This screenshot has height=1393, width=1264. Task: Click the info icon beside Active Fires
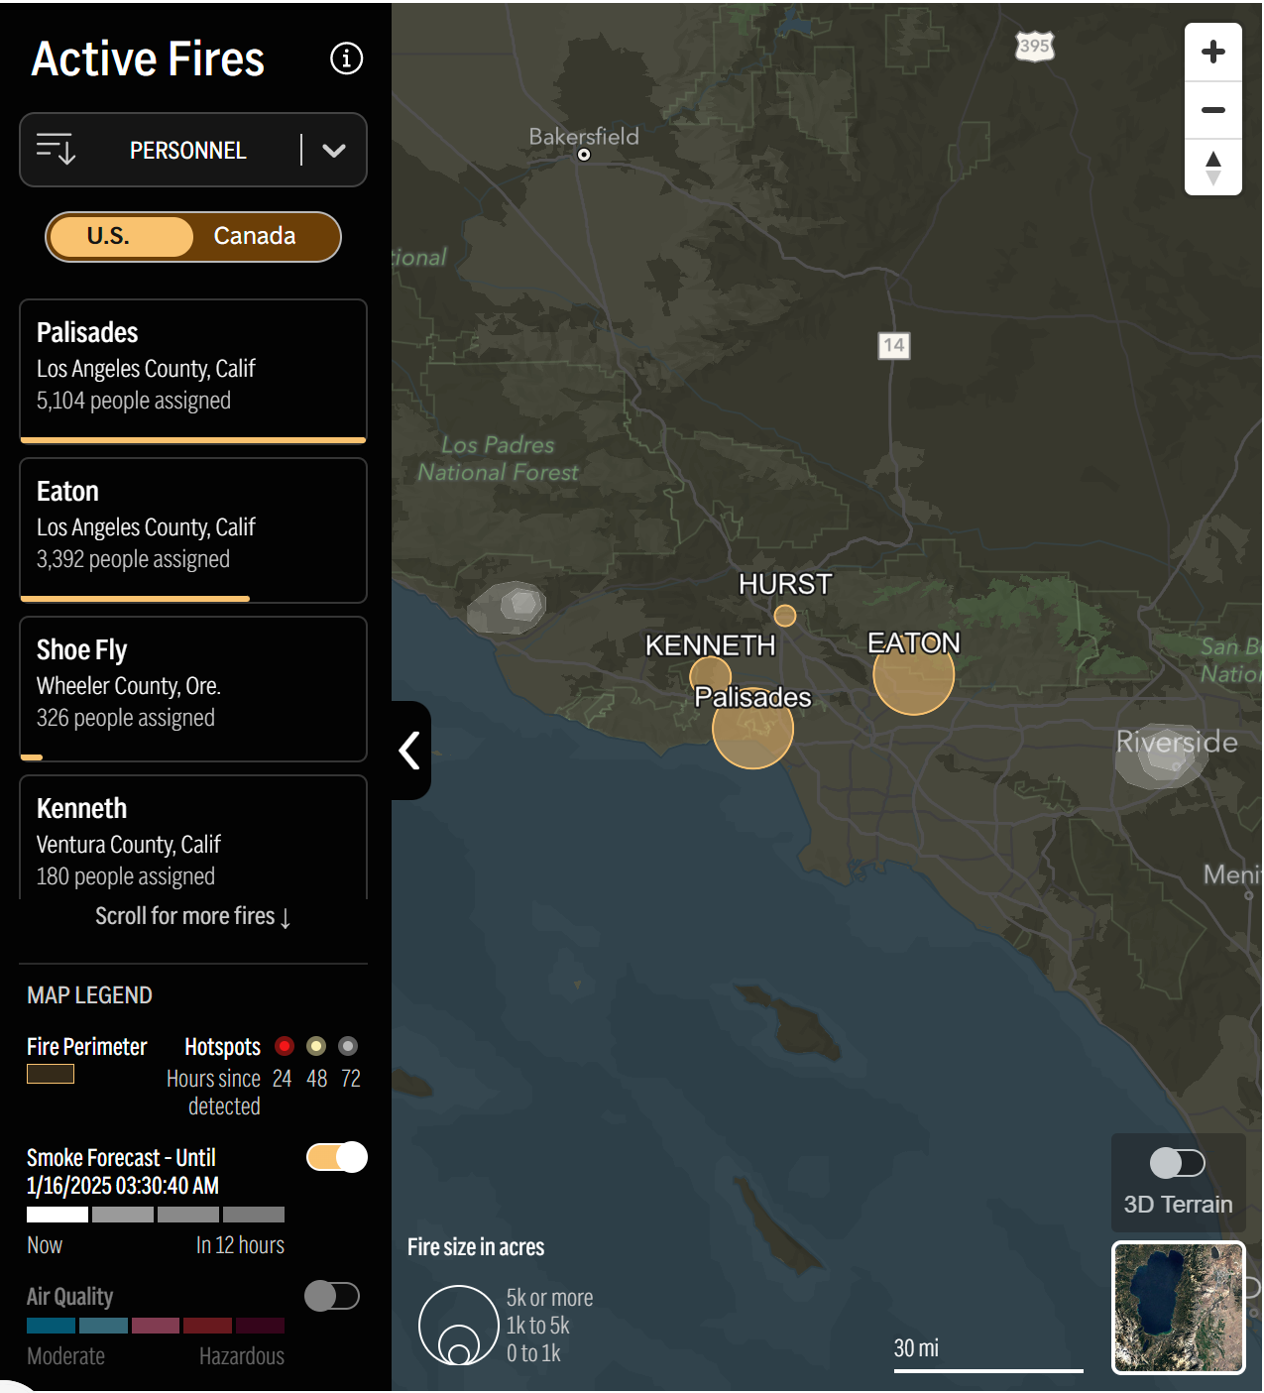coord(346,58)
